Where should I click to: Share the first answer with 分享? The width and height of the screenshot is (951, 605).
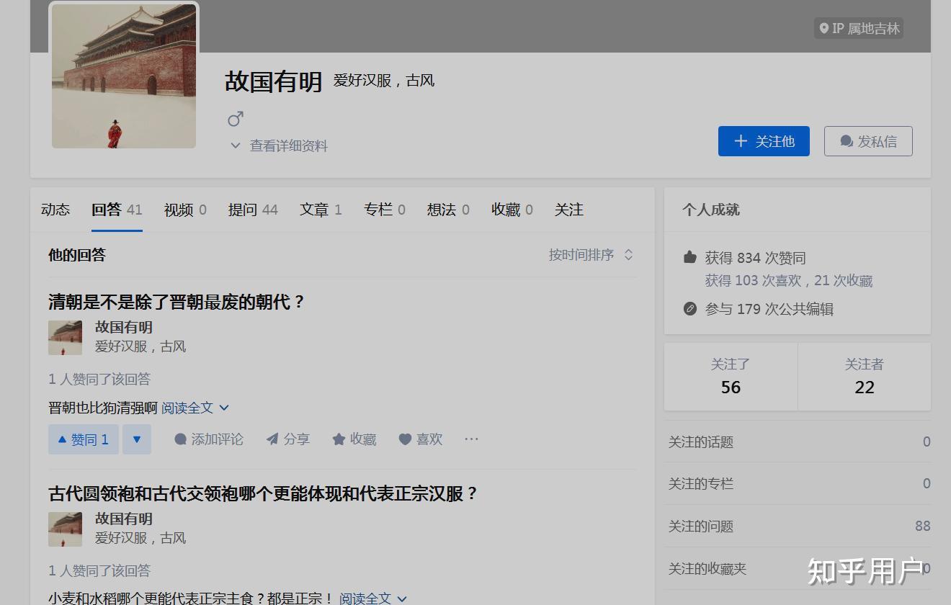288,439
